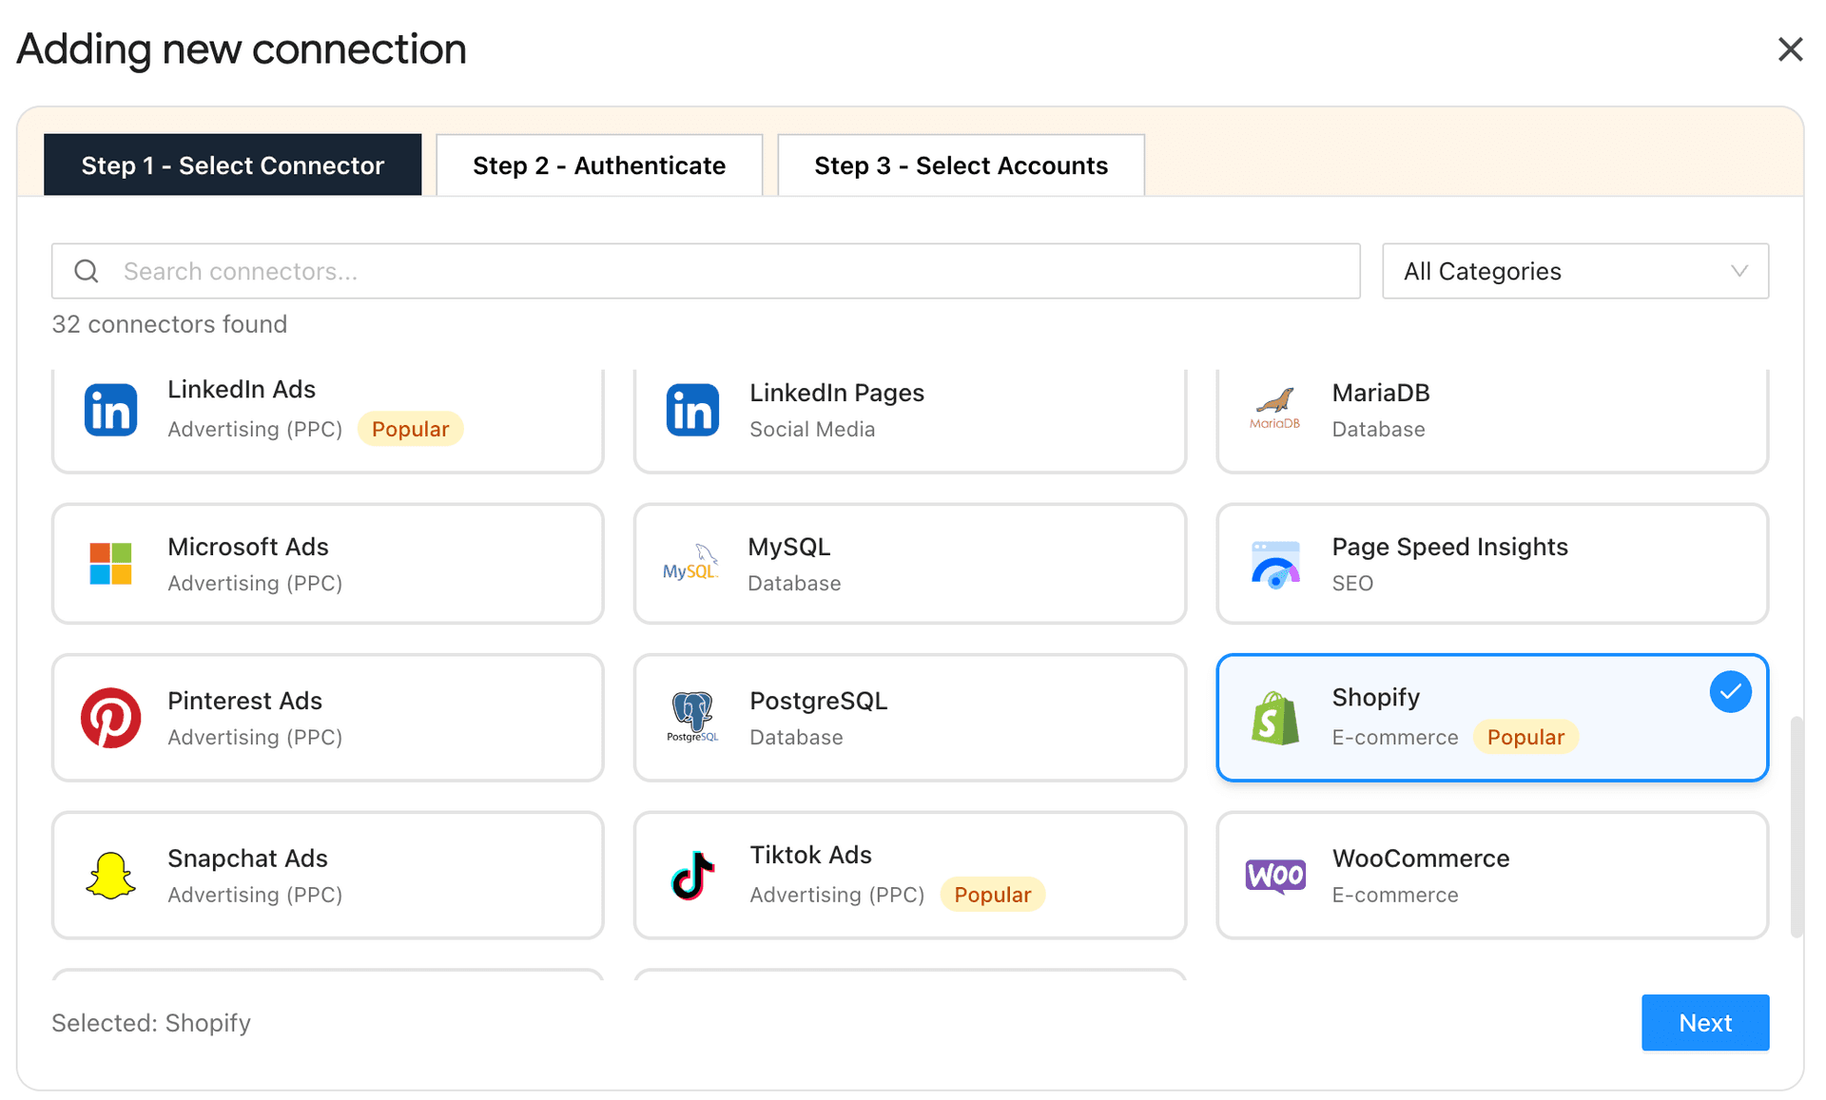Screen dimensions: 1826x1100
Task: Click the MariaDB seal icon
Action: tap(1275, 410)
